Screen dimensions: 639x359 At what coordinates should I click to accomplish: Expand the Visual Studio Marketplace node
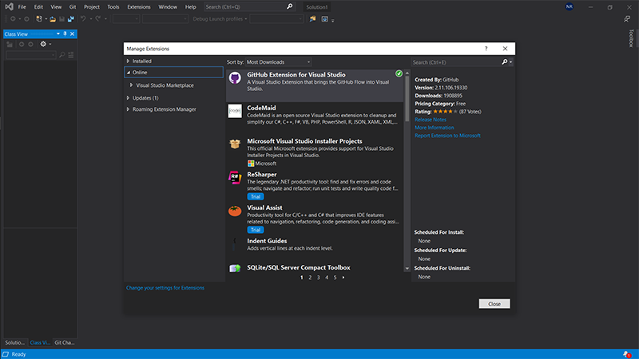click(131, 85)
